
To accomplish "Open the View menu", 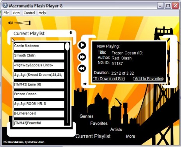I will pyautogui.click(x=16, y=13).
